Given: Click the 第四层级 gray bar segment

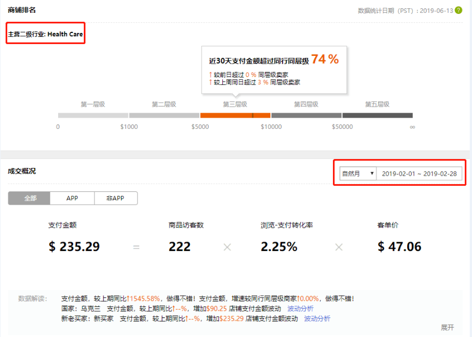Looking at the screenshot, I should click(306, 115).
